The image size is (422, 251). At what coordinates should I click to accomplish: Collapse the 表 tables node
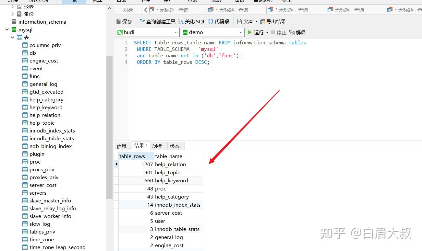pyautogui.click(x=13, y=37)
